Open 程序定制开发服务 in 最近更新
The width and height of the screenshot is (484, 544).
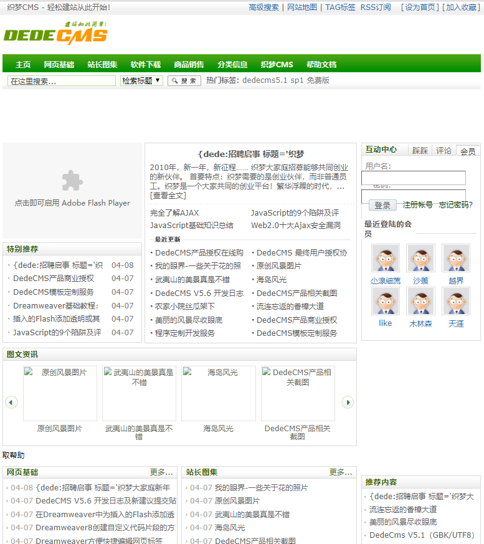(x=185, y=333)
